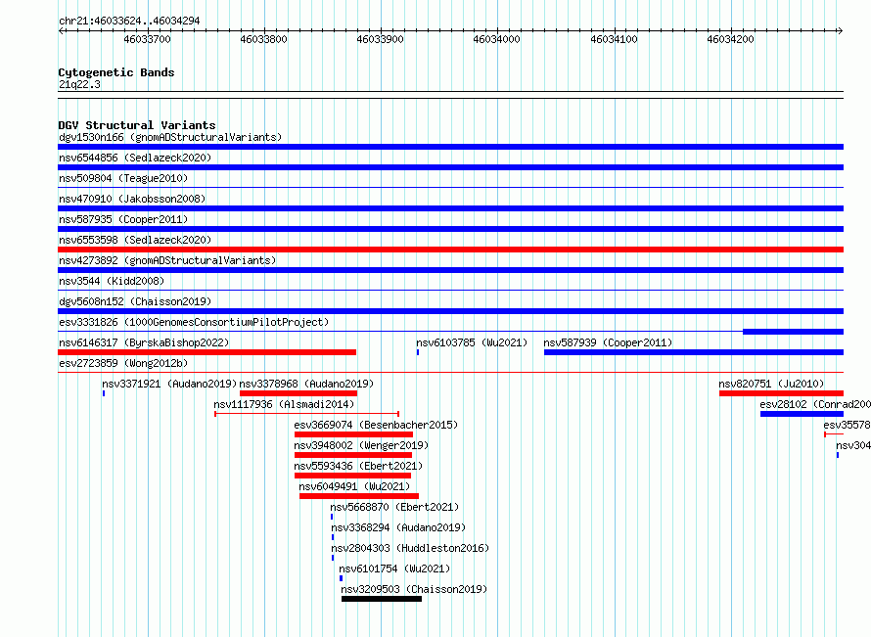
Task: Click nsv6101754 (Wu2021) label
Action: (394, 569)
